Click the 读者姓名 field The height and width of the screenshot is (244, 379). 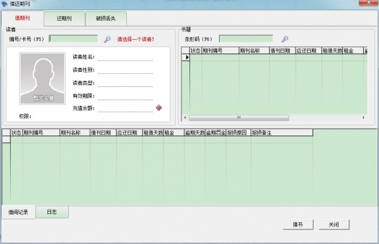tap(125, 57)
